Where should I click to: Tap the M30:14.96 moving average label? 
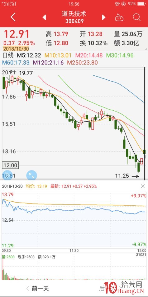point(120,56)
